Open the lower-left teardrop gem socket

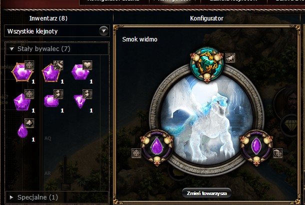[157, 147]
